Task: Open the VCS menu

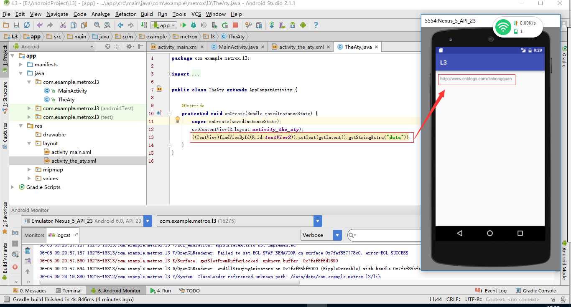Action: [196, 14]
